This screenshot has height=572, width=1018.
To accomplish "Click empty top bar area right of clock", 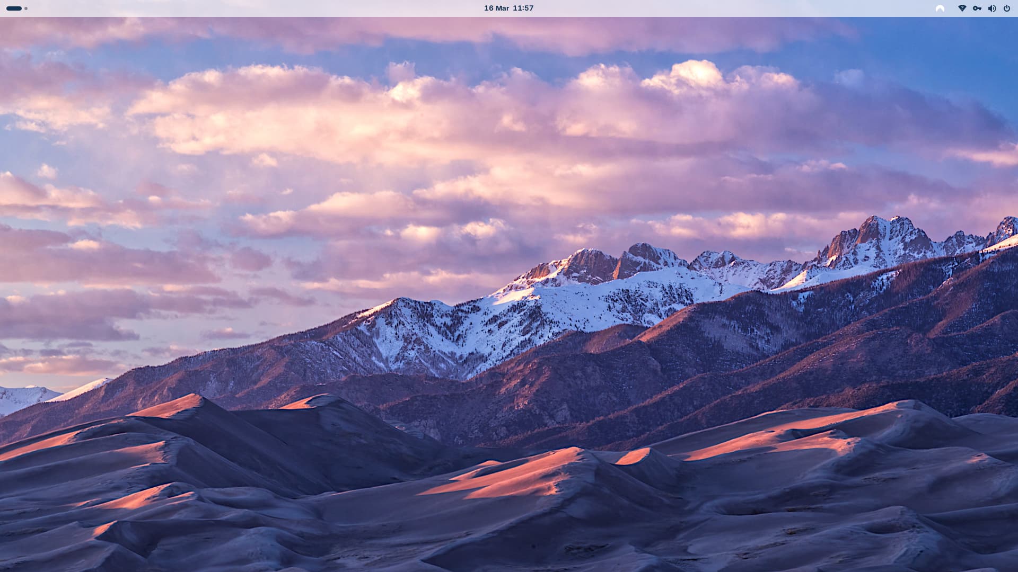I will [x=742, y=8].
